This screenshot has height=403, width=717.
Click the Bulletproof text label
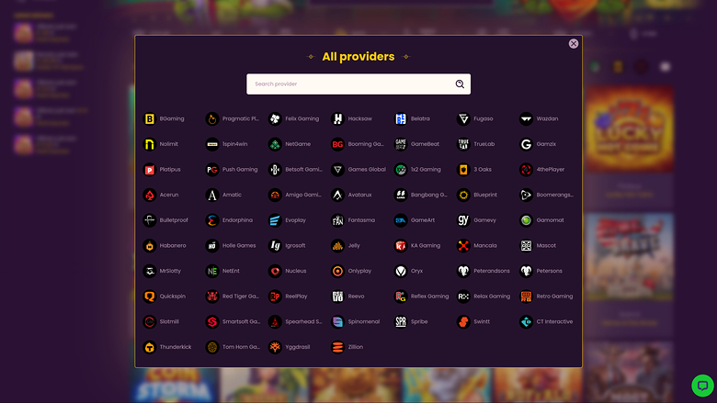[174, 220]
